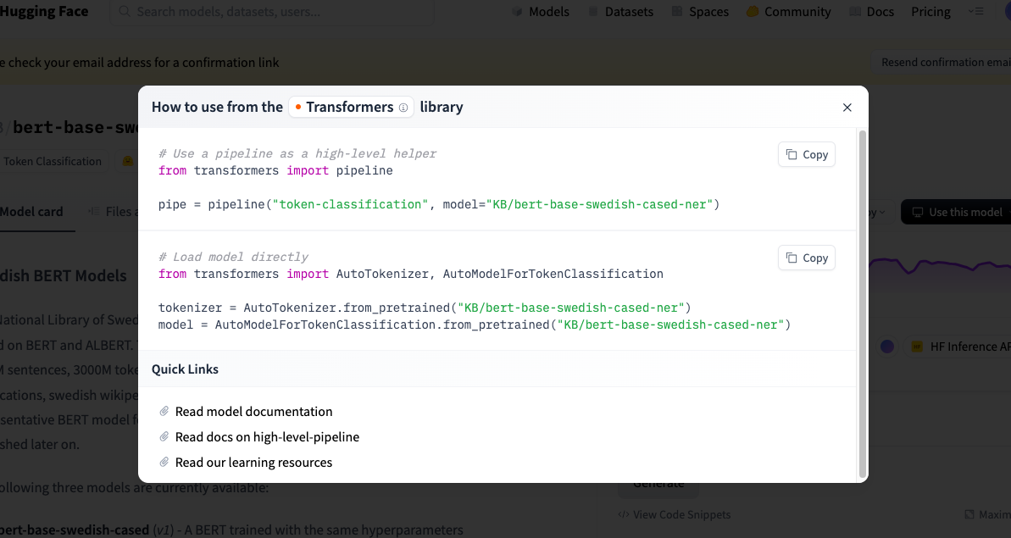The height and width of the screenshot is (538, 1011).
Task: Select the Transformers library badge
Action: (351, 107)
